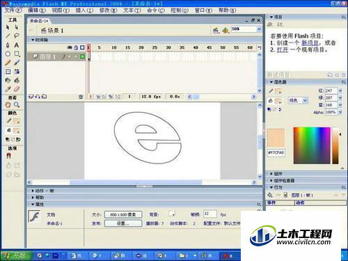Click Edit Symbols icon in stage bar
This screenshot has width=348, height=261.
(x=225, y=30)
